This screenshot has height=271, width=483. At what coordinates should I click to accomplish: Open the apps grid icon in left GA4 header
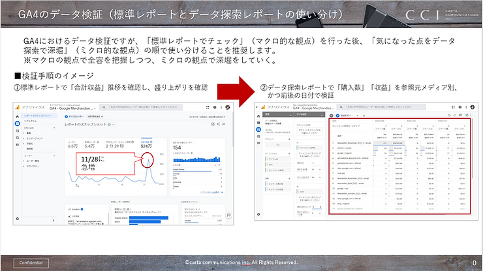click(x=207, y=108)
